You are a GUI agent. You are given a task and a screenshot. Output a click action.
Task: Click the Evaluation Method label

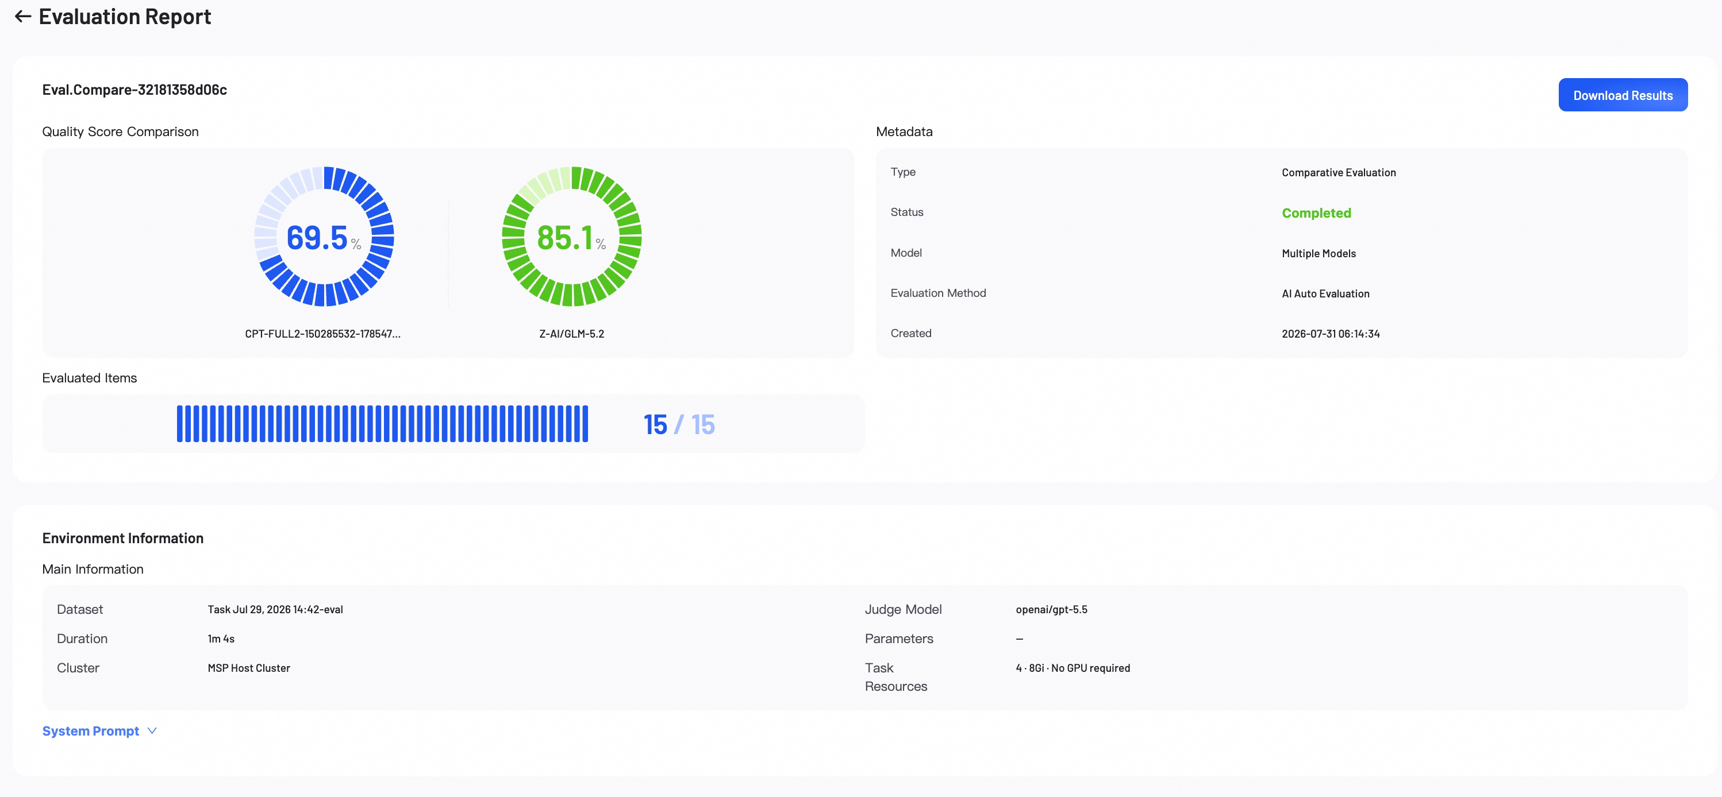(x=938, y=293)
